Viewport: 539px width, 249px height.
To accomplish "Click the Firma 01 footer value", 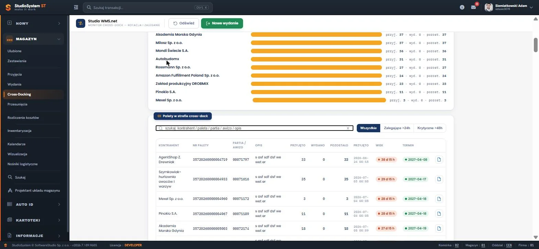I will point(532,245).
